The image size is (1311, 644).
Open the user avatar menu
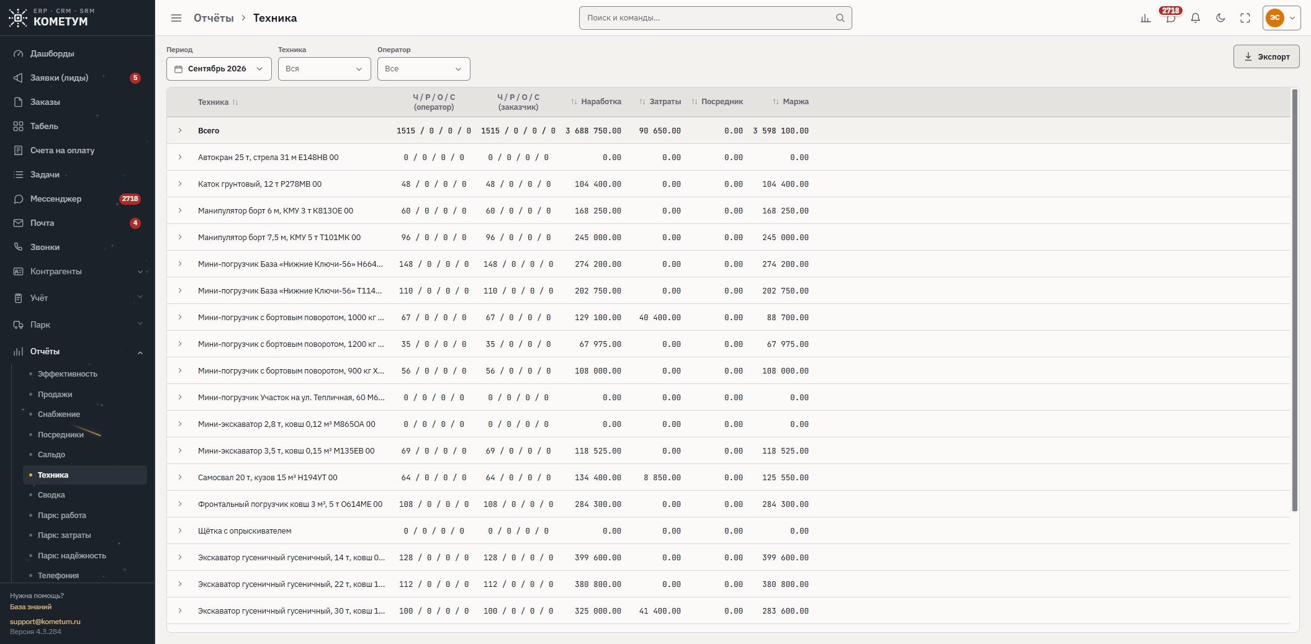click(x=1282, y=18)
